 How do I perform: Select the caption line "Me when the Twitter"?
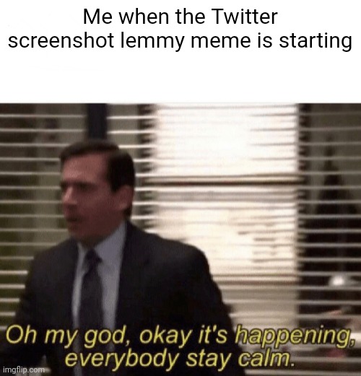pos(180,17)
